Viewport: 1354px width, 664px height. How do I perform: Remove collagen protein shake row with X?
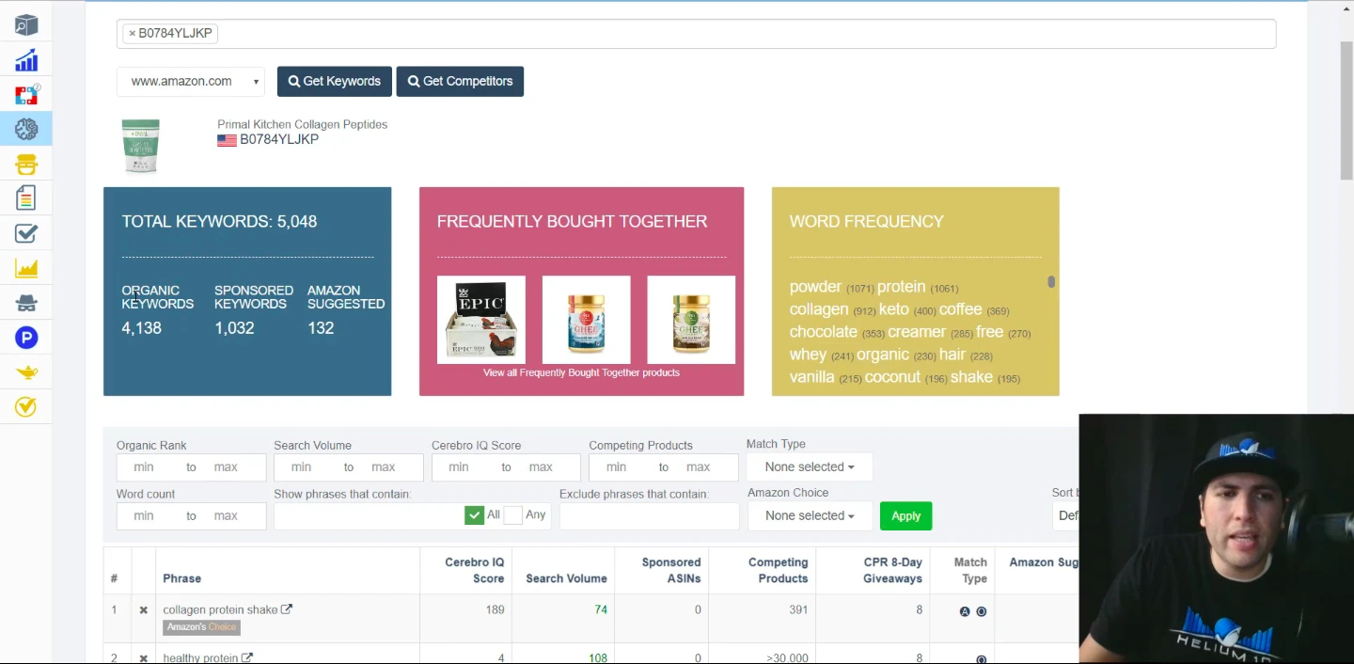click(x=144, y=610)
